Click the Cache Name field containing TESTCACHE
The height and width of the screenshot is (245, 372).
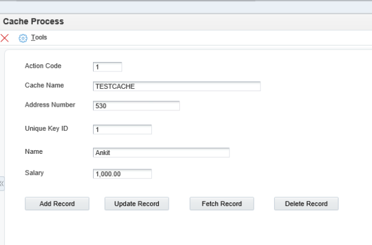click(177, 86)
